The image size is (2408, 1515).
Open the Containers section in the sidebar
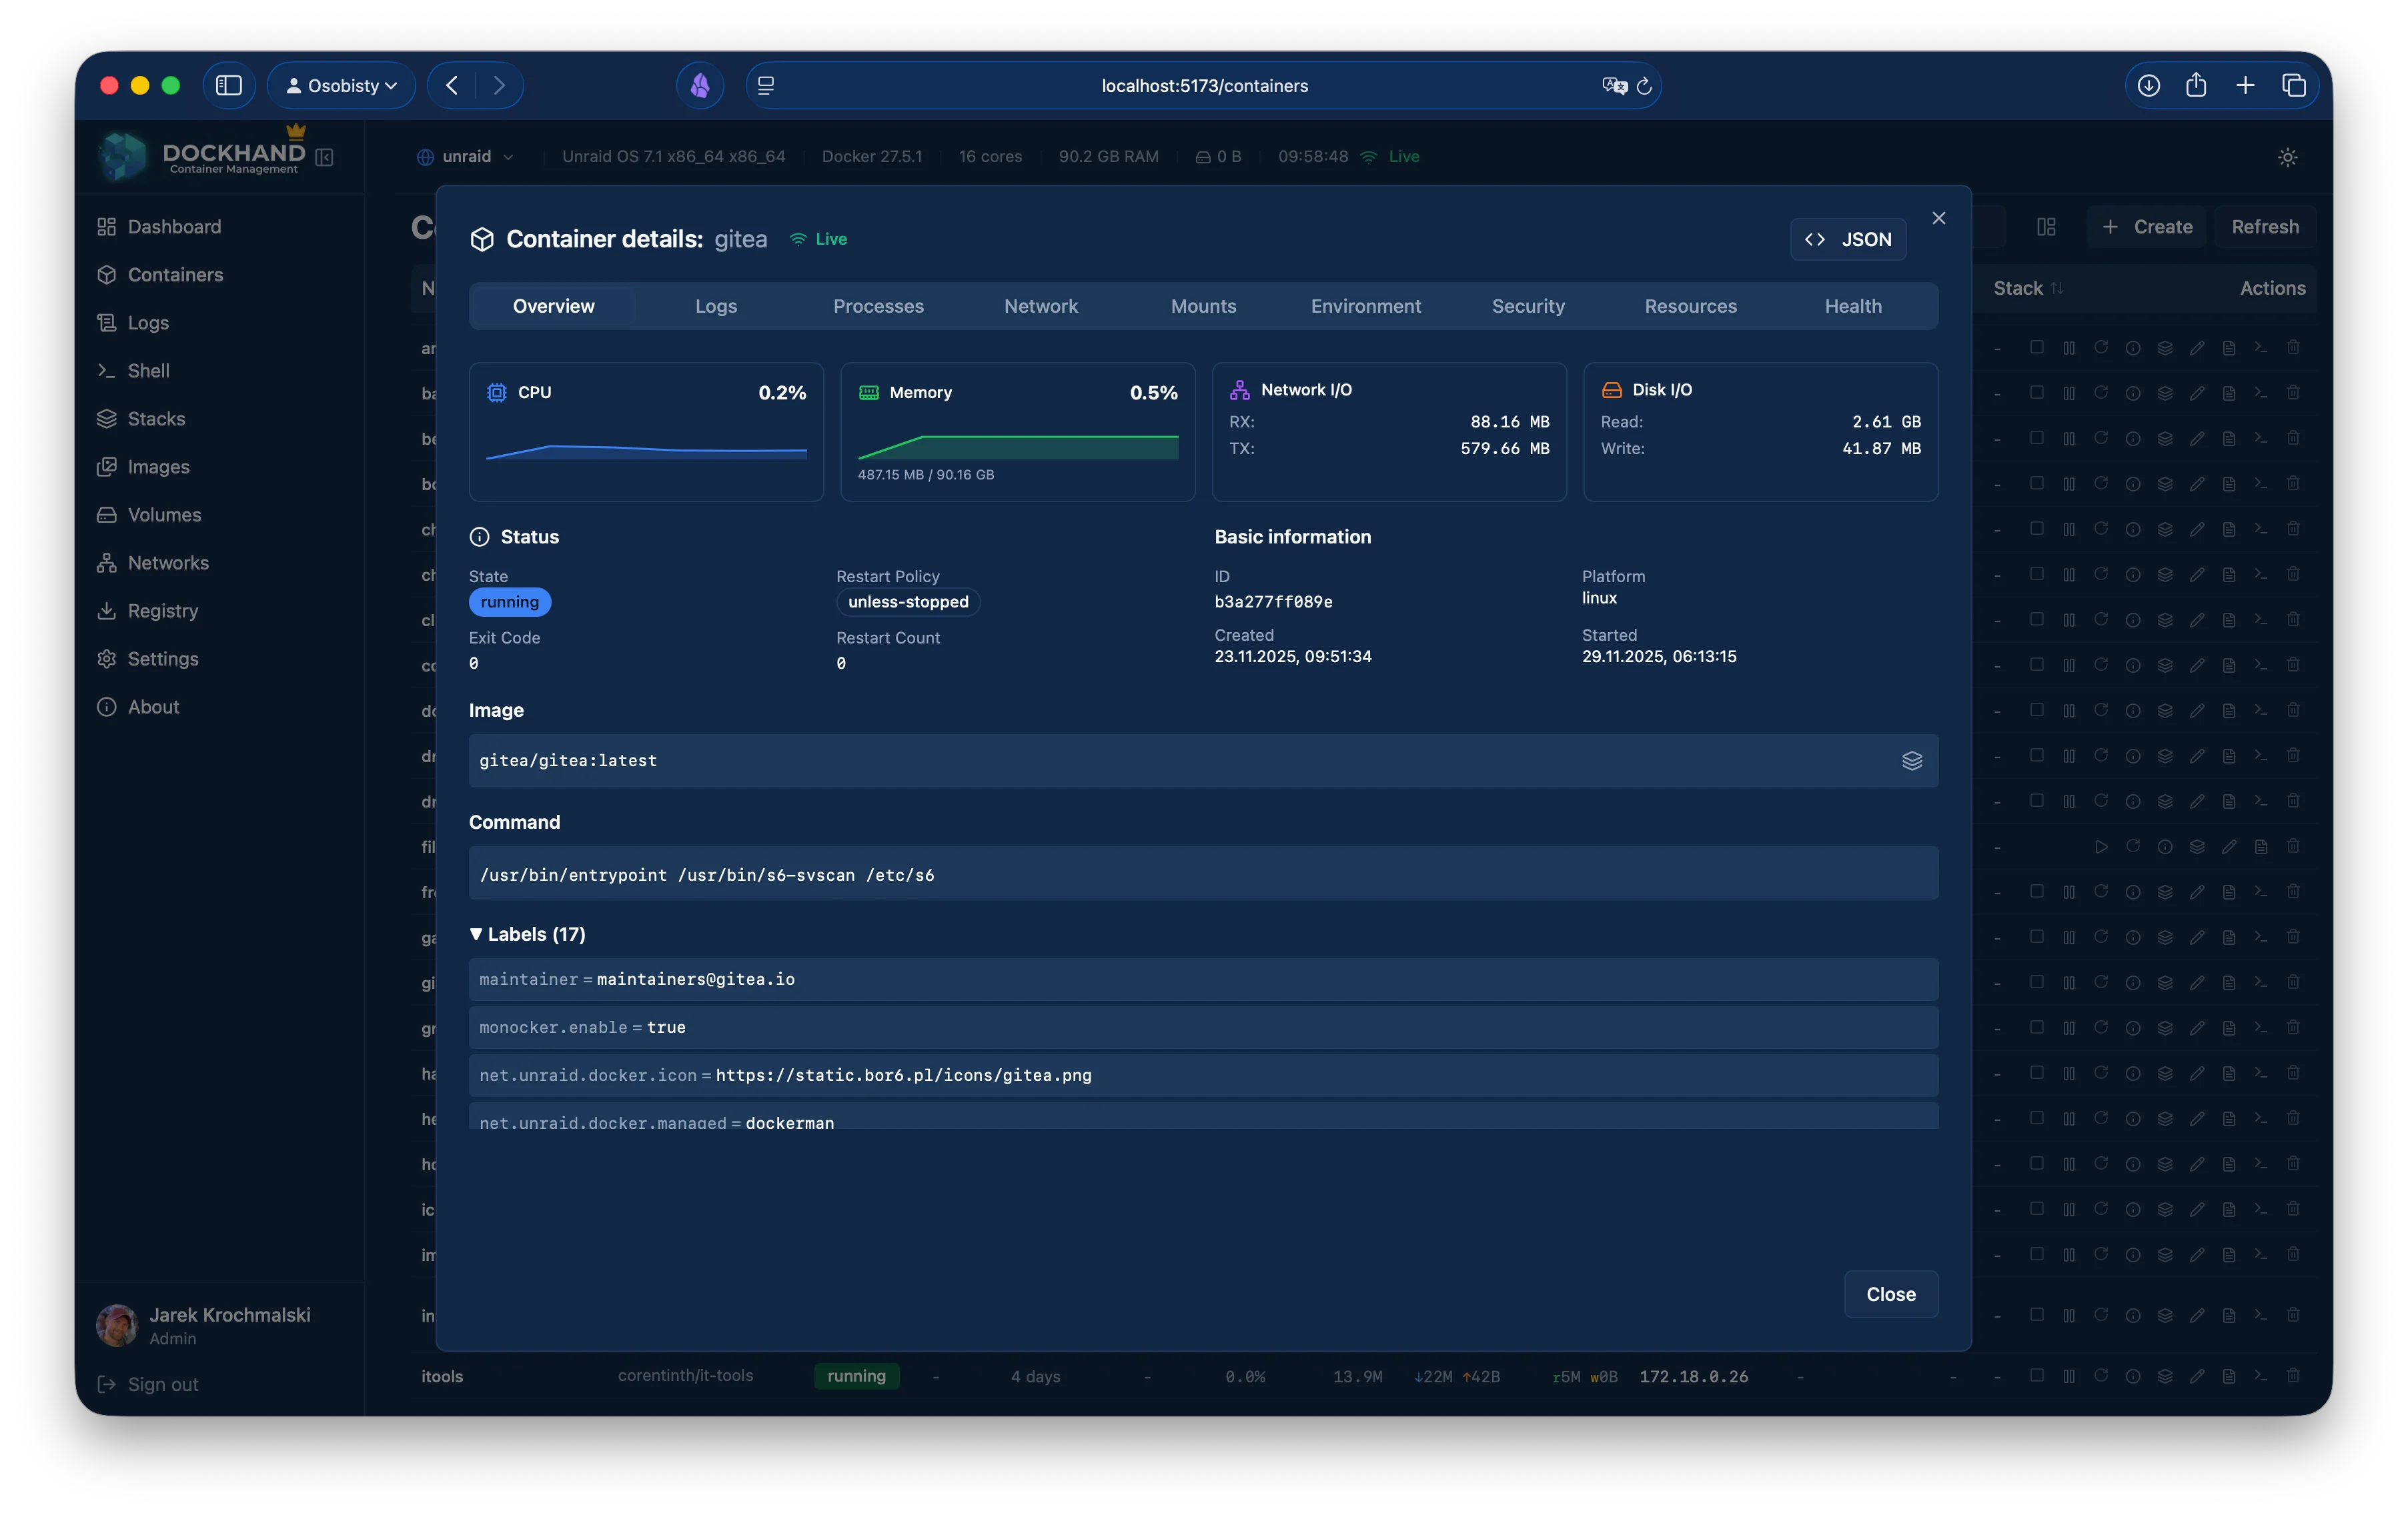coord(175,275)
